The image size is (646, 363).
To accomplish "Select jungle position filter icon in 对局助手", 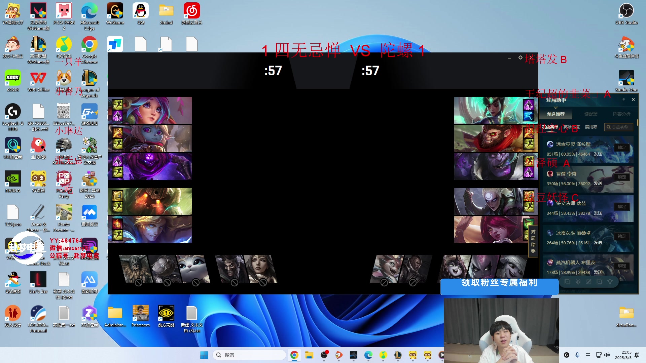I will [578, 281].
